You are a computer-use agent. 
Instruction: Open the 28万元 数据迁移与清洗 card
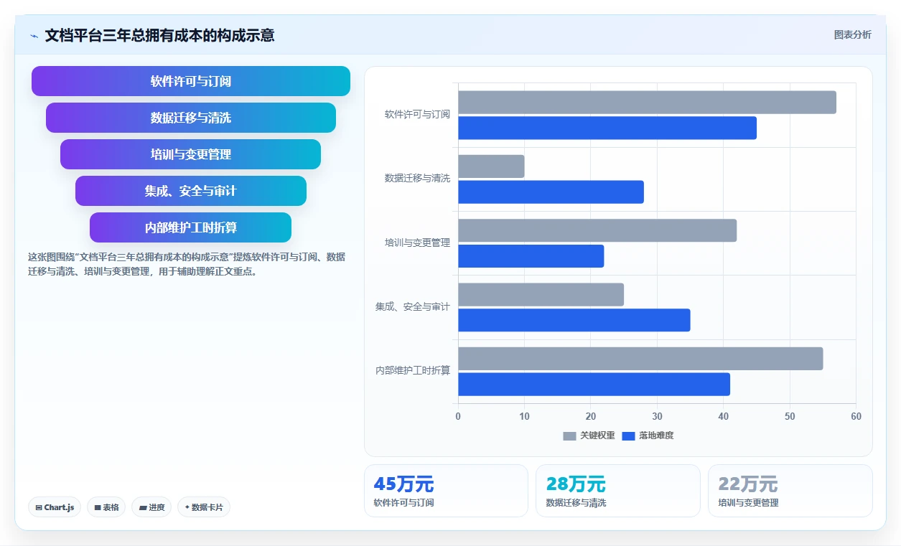618,491
